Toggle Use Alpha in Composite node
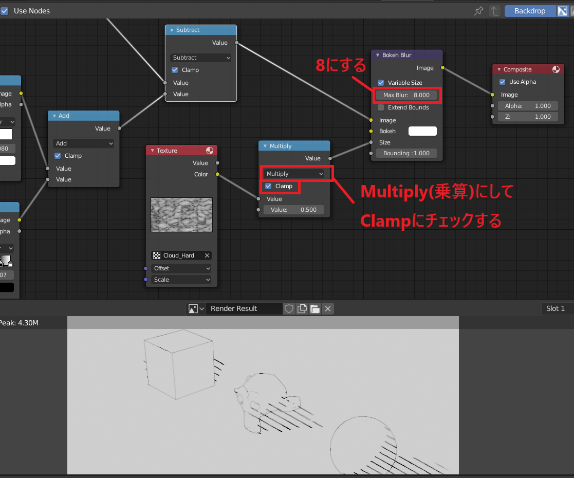Screen dimensions: 574x478 coord(502,82)
